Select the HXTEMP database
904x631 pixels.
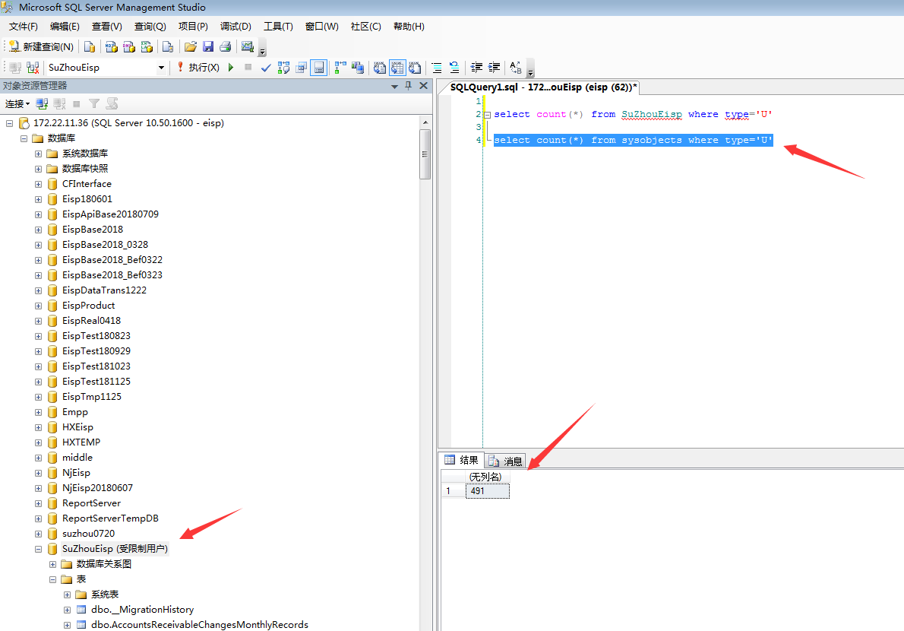[81, 442]
